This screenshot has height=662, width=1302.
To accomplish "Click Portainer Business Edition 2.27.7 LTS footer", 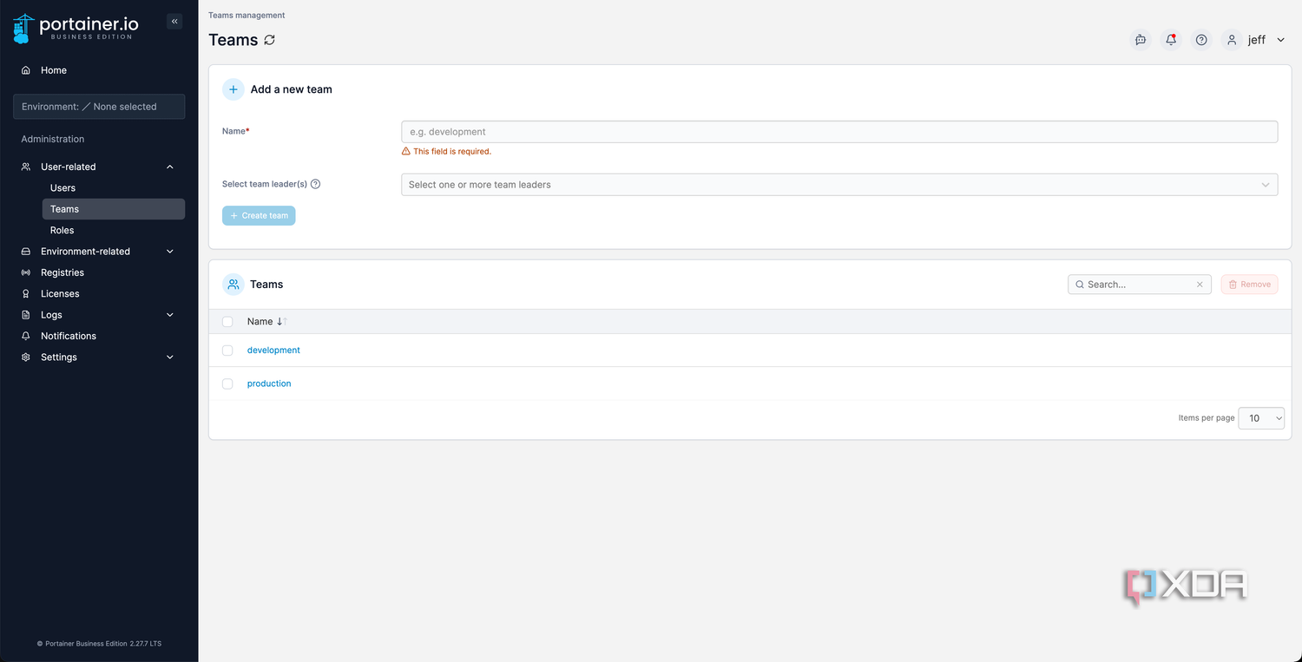I will (x=99, y=644).
